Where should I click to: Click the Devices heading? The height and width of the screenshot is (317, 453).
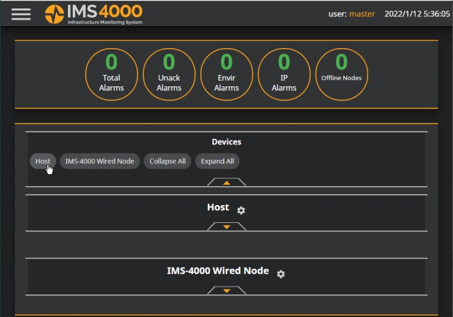tap(226, 142)
